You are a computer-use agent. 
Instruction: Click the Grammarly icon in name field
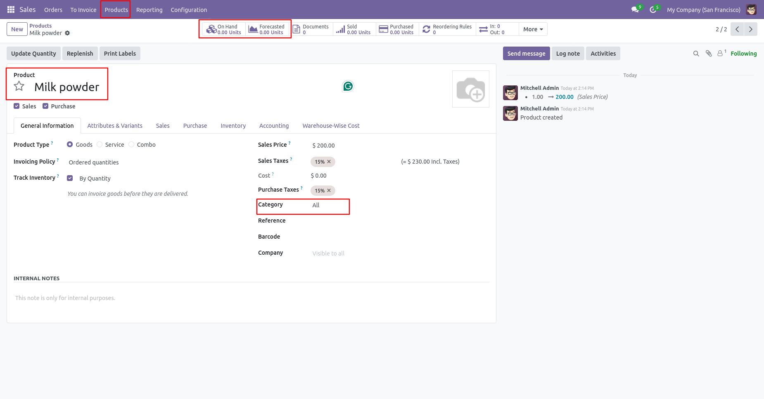coord(348,86)
